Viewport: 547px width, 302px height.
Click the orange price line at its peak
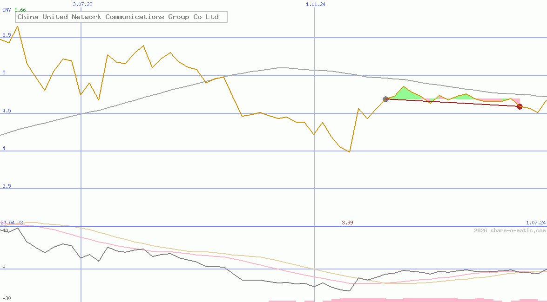tap(17, 27)
